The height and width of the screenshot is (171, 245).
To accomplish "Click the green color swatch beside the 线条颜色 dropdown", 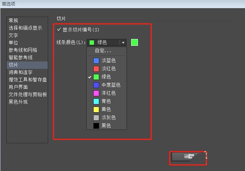I will (134, 43).
